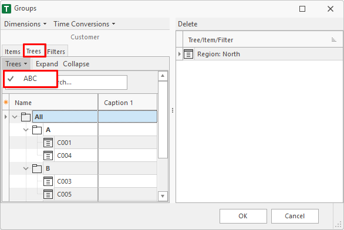Click the folder icon beside node B
344x230 pixels.
tap(37, 168)
